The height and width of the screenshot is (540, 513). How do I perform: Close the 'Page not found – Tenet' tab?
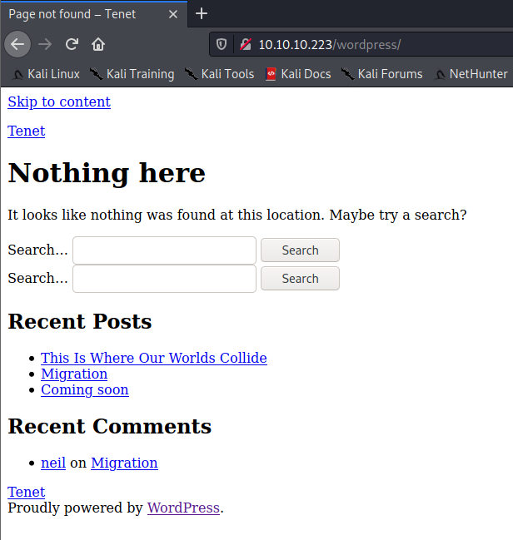coord(173,14)
